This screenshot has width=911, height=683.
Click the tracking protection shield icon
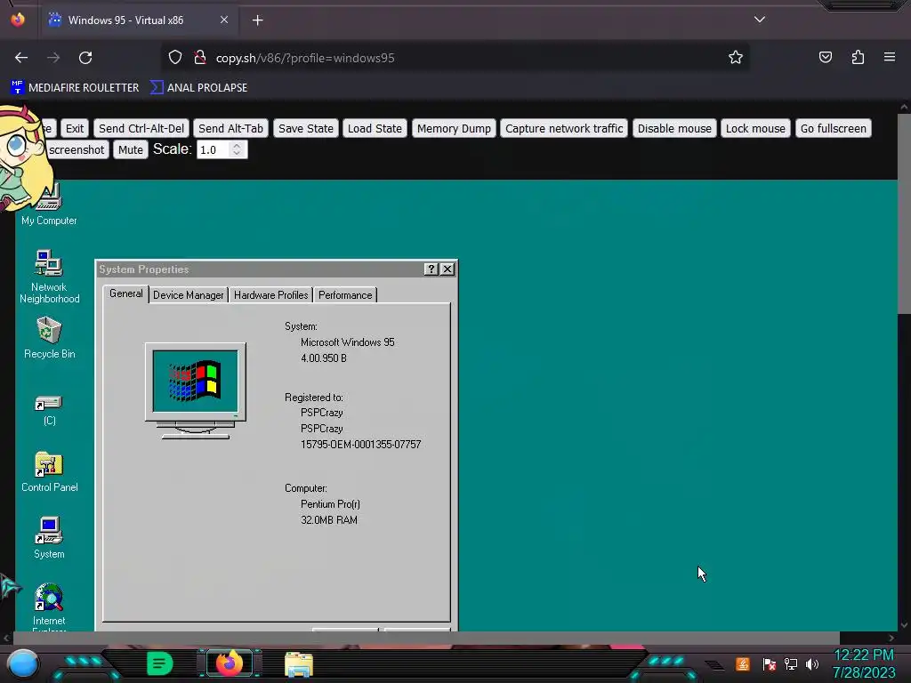[175, 58]
